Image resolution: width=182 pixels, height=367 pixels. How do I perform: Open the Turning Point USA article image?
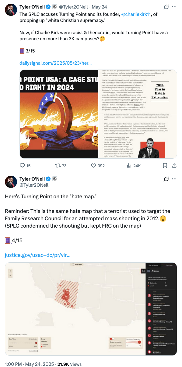98,114
